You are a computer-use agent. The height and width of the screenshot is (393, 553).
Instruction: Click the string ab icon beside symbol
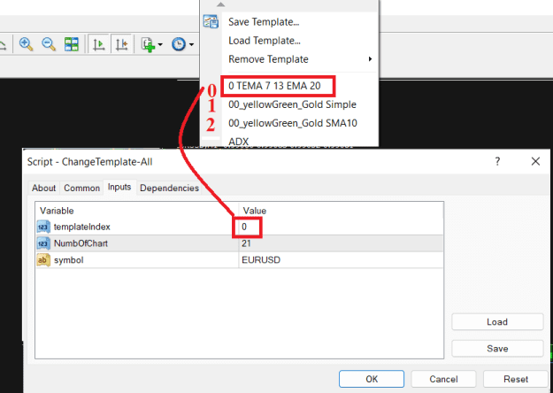pyautogui.click(x=43, y=260)
